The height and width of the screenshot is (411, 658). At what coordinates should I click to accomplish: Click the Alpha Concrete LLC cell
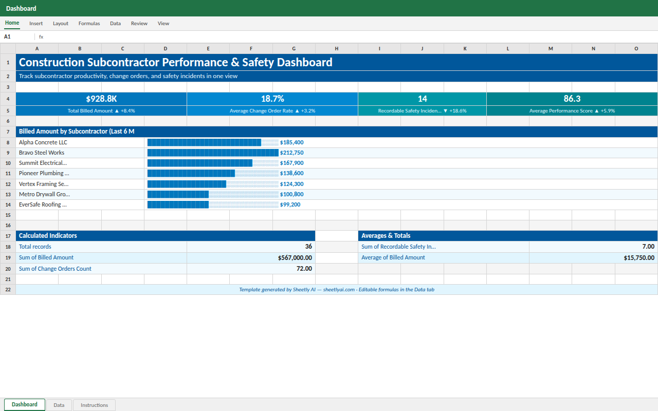pyautogui.click(x=80, y=142)
